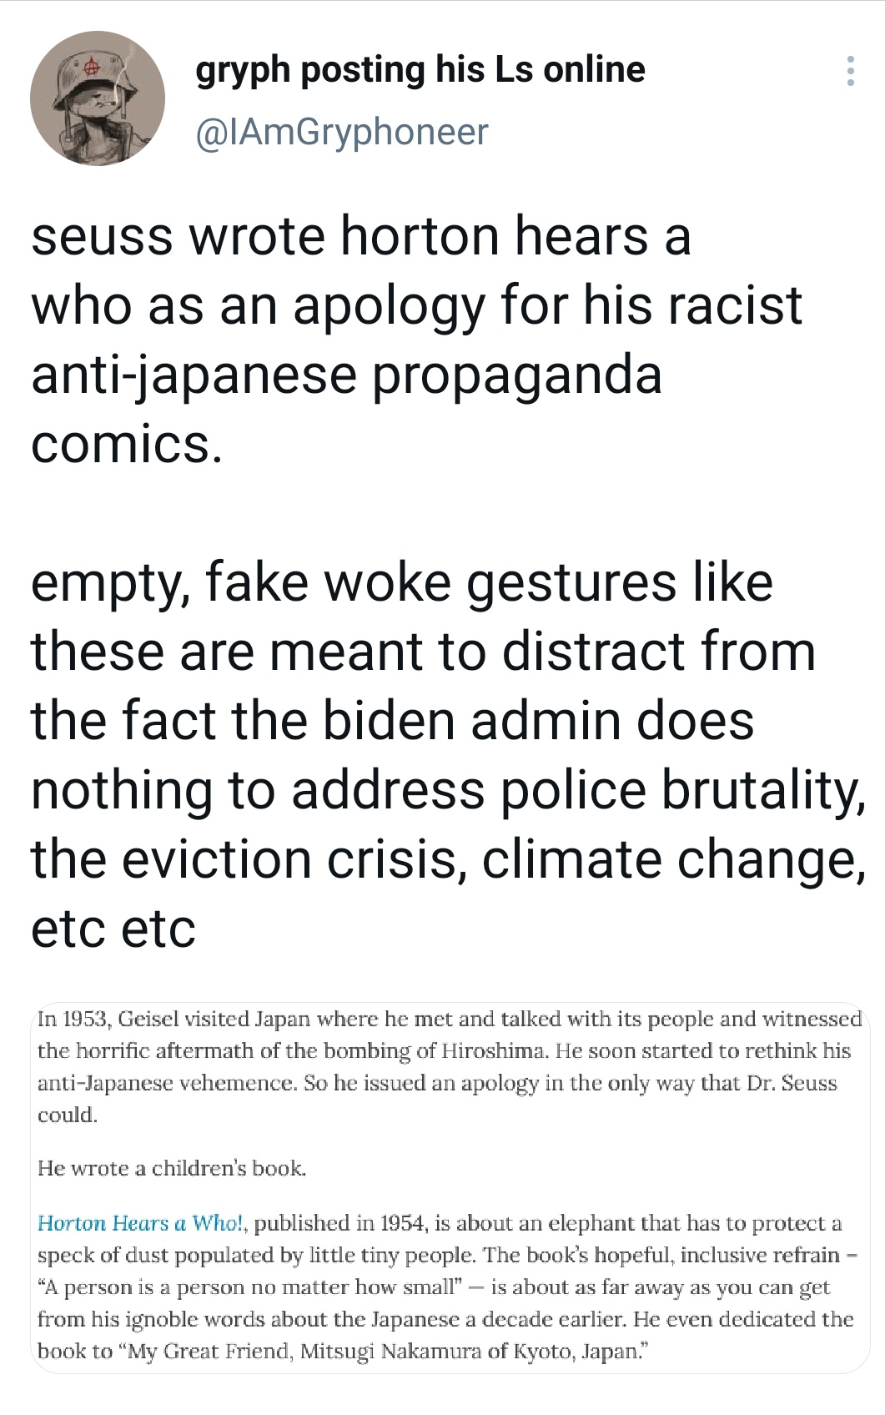The image size is (885, 1415).
Task: Click the phrase "police brutality" in tweet
Action: click(681, 789)
